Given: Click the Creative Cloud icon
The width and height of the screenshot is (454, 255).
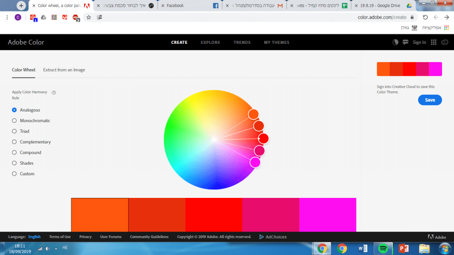Looking at the screenshot, I should point(444,42).
